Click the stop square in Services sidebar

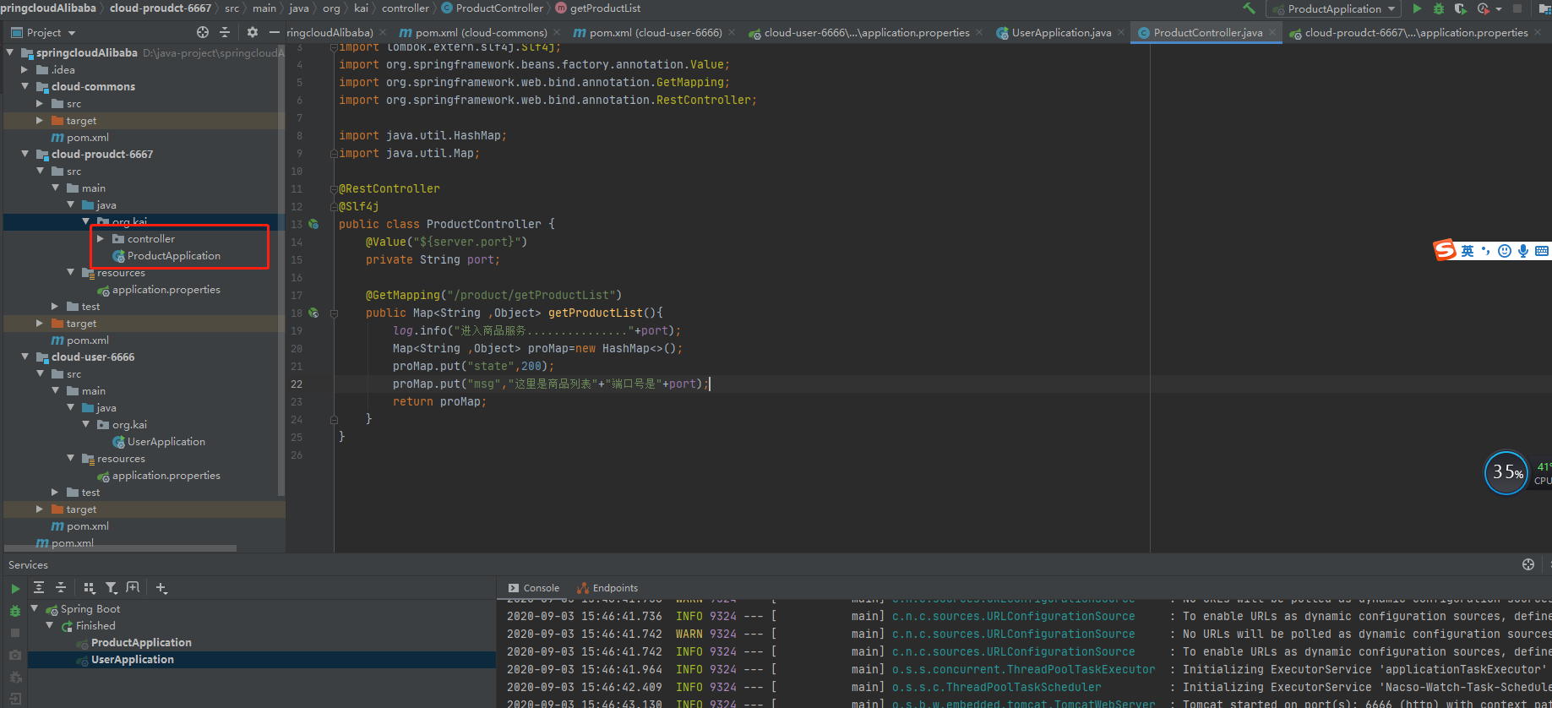pyautogui.click(x=15, y=632)
